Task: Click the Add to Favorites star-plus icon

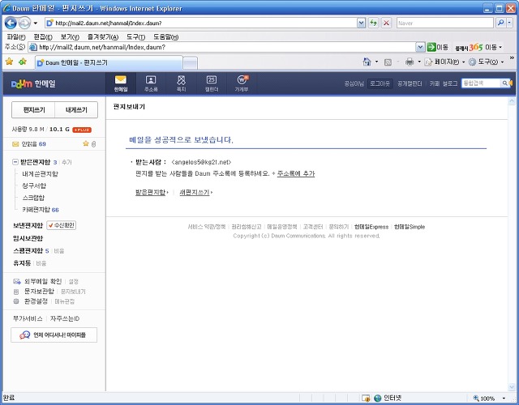Action: coord(23,62)
